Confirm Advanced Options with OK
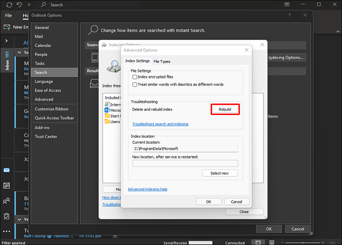 tap(209, 202)
